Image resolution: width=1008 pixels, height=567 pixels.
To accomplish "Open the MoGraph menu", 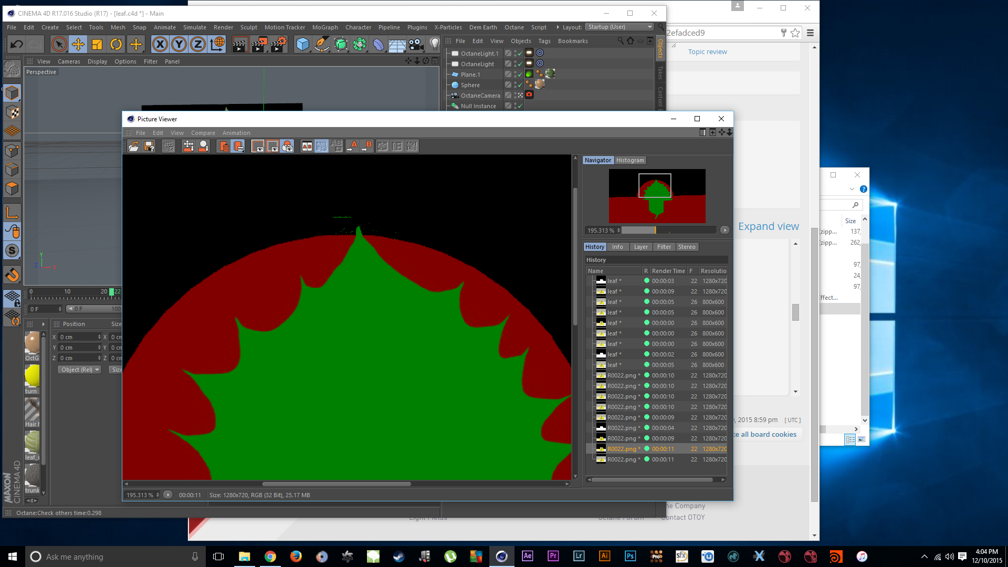I will tap(325, 27).
